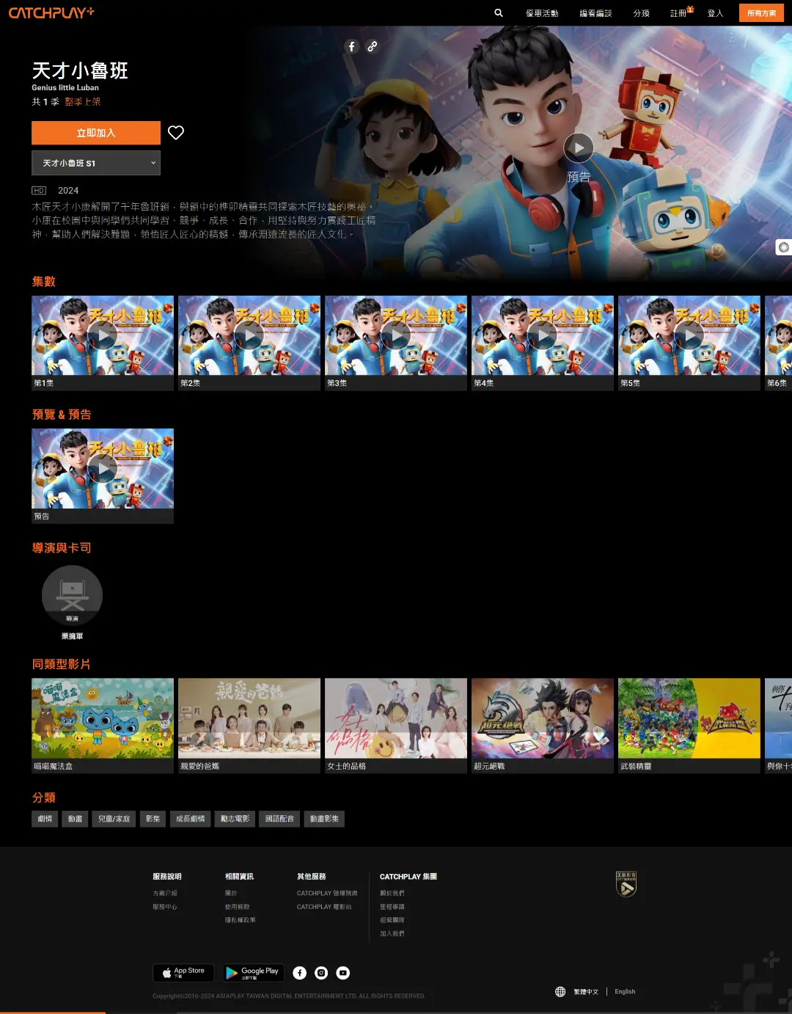Open 方案介紹 footer link
The width and height of the screenshot is (792, 1014).
pyautogui.click(x=165, y=894)
